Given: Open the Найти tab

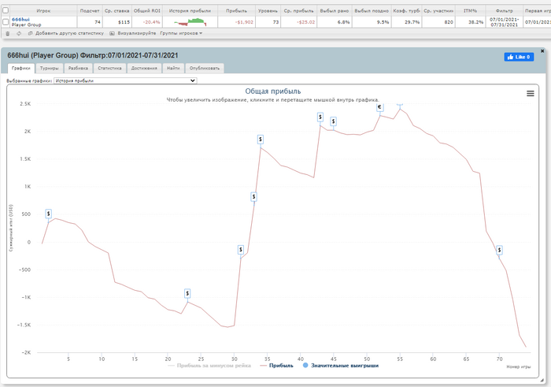Looking at the screenshot, I should click(x=173, y=69).
